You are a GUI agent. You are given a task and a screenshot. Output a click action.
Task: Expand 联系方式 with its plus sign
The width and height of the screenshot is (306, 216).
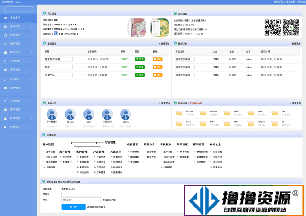tap(32, 52)
